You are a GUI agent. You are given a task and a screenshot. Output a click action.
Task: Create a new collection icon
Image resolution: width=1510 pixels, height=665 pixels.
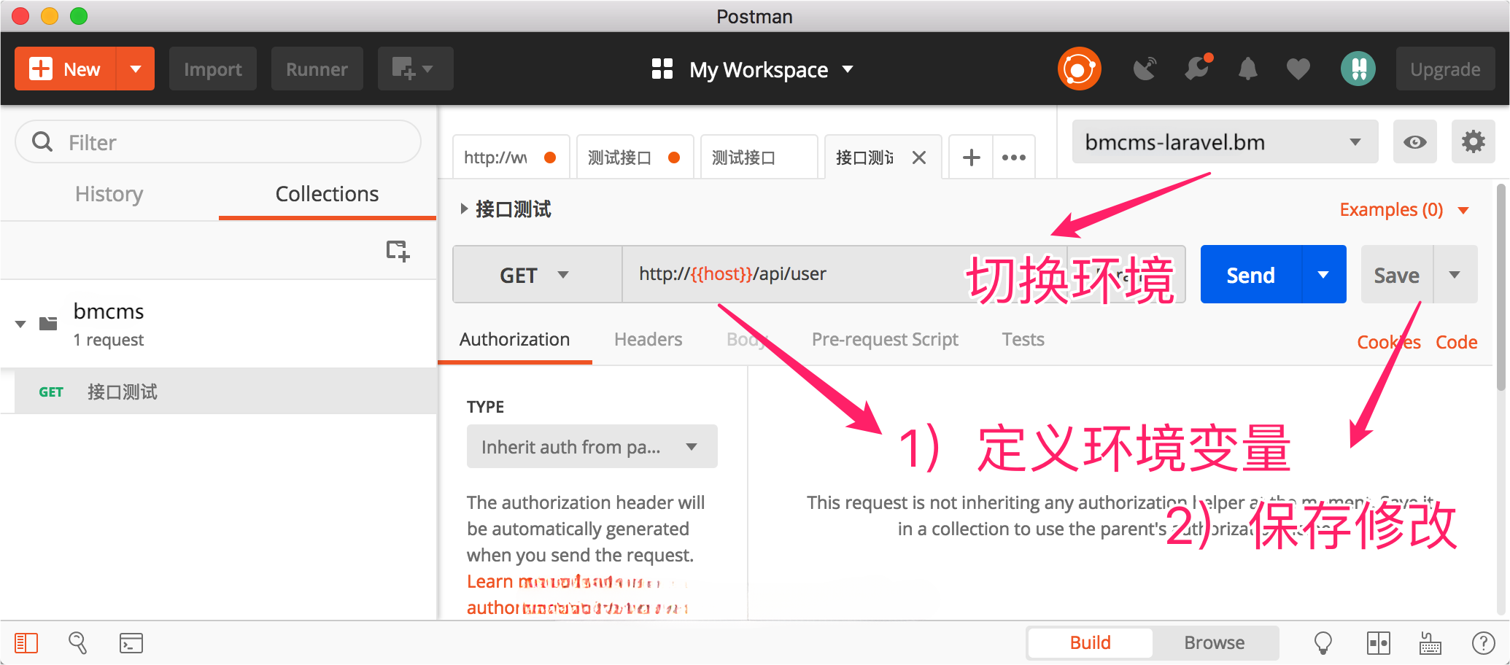click(x=398, y=251)
